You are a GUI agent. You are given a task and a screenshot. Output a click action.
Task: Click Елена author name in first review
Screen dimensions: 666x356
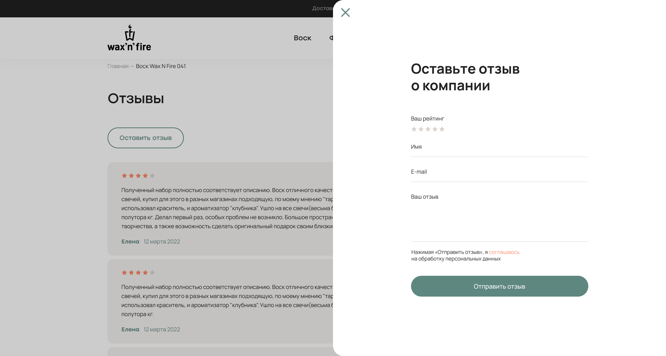tap(130, 242)
